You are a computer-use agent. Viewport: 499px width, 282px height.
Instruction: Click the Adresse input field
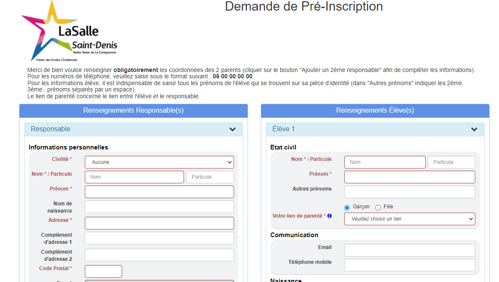(x=159, y=223)
